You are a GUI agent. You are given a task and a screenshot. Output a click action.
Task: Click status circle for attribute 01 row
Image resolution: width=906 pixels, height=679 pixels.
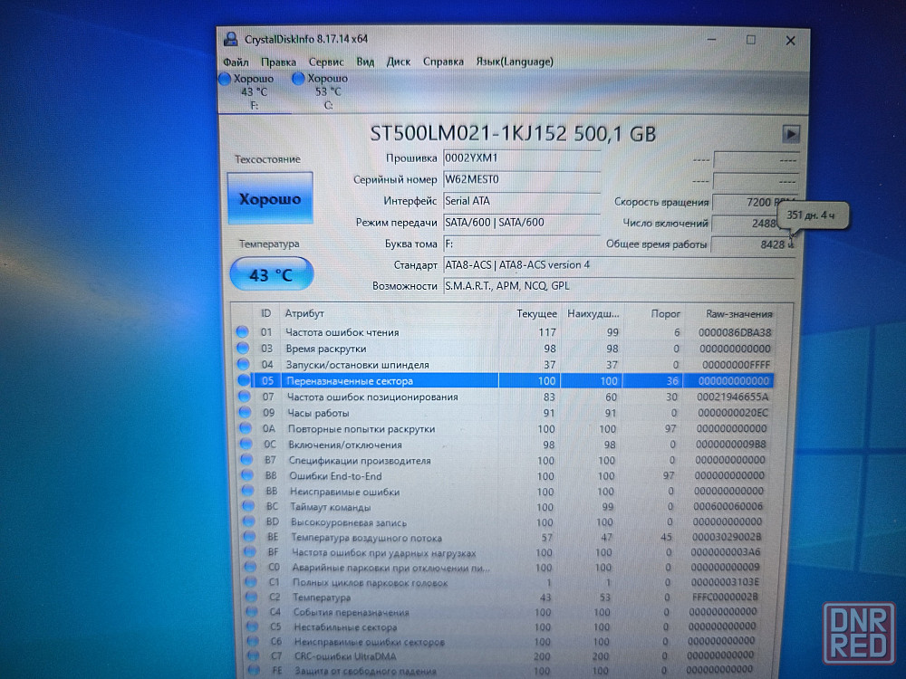[242, 332]
